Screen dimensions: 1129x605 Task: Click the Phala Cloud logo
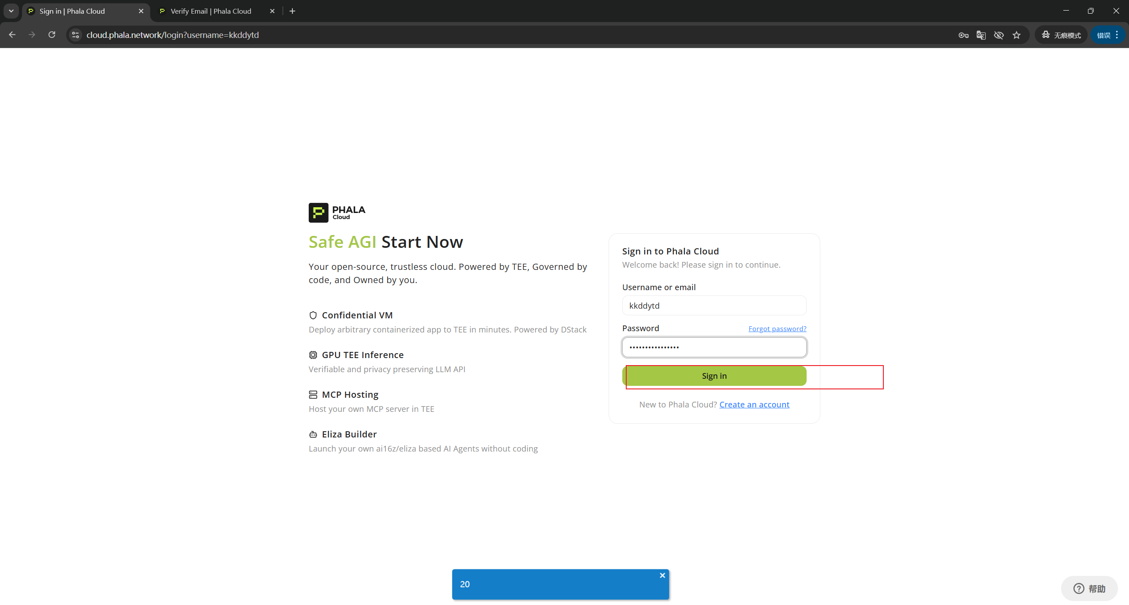[337, 213]
